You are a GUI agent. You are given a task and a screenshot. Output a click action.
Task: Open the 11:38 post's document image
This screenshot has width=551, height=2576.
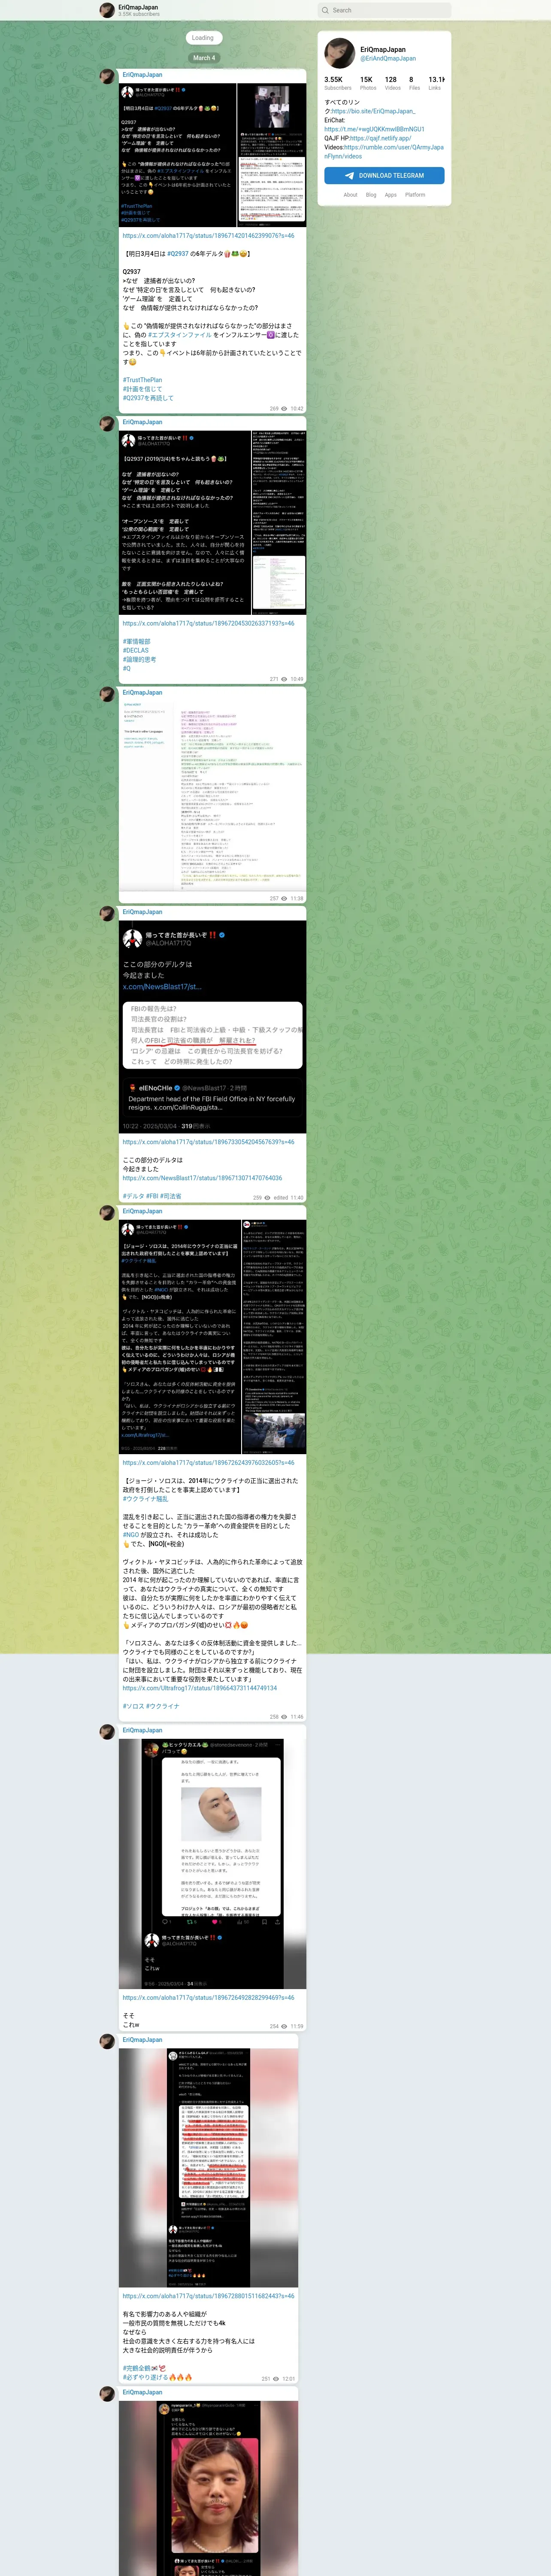[x=212, y=795]
